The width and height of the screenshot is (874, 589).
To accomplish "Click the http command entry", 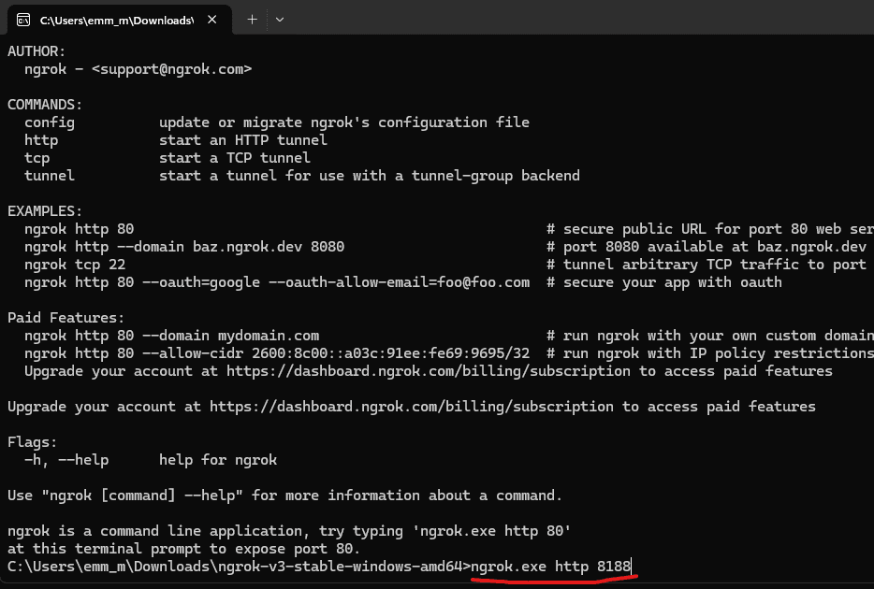I will coord(40,139).
